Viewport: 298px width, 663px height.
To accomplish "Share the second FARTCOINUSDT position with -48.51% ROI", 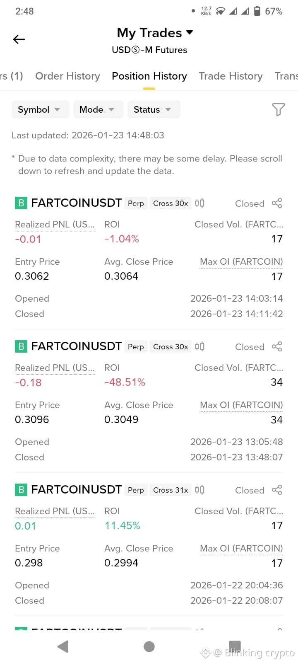I will (277, 346).
